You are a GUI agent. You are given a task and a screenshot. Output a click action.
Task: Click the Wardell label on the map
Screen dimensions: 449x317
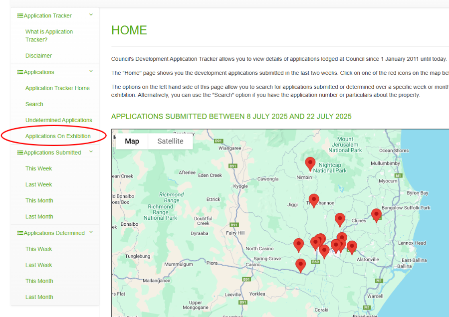tap(375, 296)
